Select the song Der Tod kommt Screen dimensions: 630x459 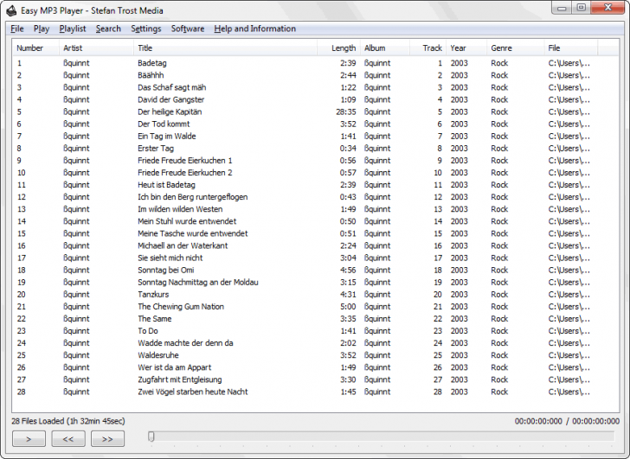point(164,124)
